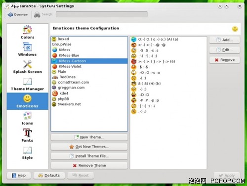Select the angry emoticon >:-( row

[x=168, y=45]
